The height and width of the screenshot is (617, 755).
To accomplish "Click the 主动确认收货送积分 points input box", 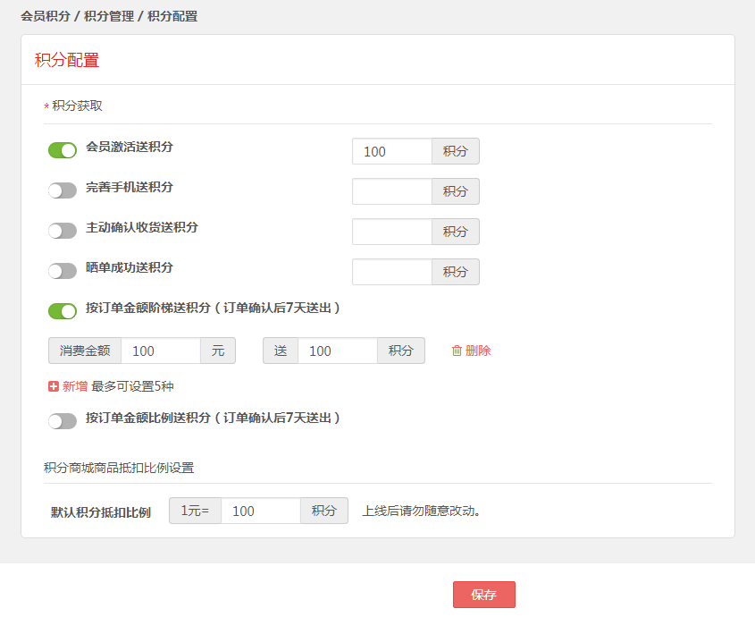I will click(x=392, y=232).
